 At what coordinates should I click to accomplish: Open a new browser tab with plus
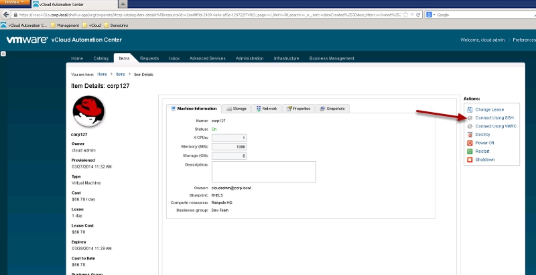[x=123, y=4]
